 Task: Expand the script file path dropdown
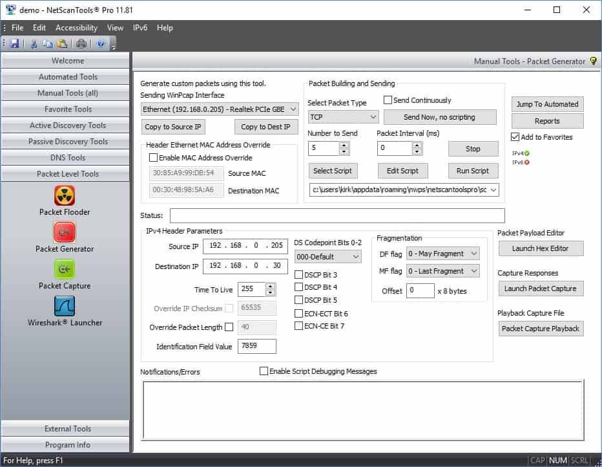pyautogui.click(x=493, y=190)
